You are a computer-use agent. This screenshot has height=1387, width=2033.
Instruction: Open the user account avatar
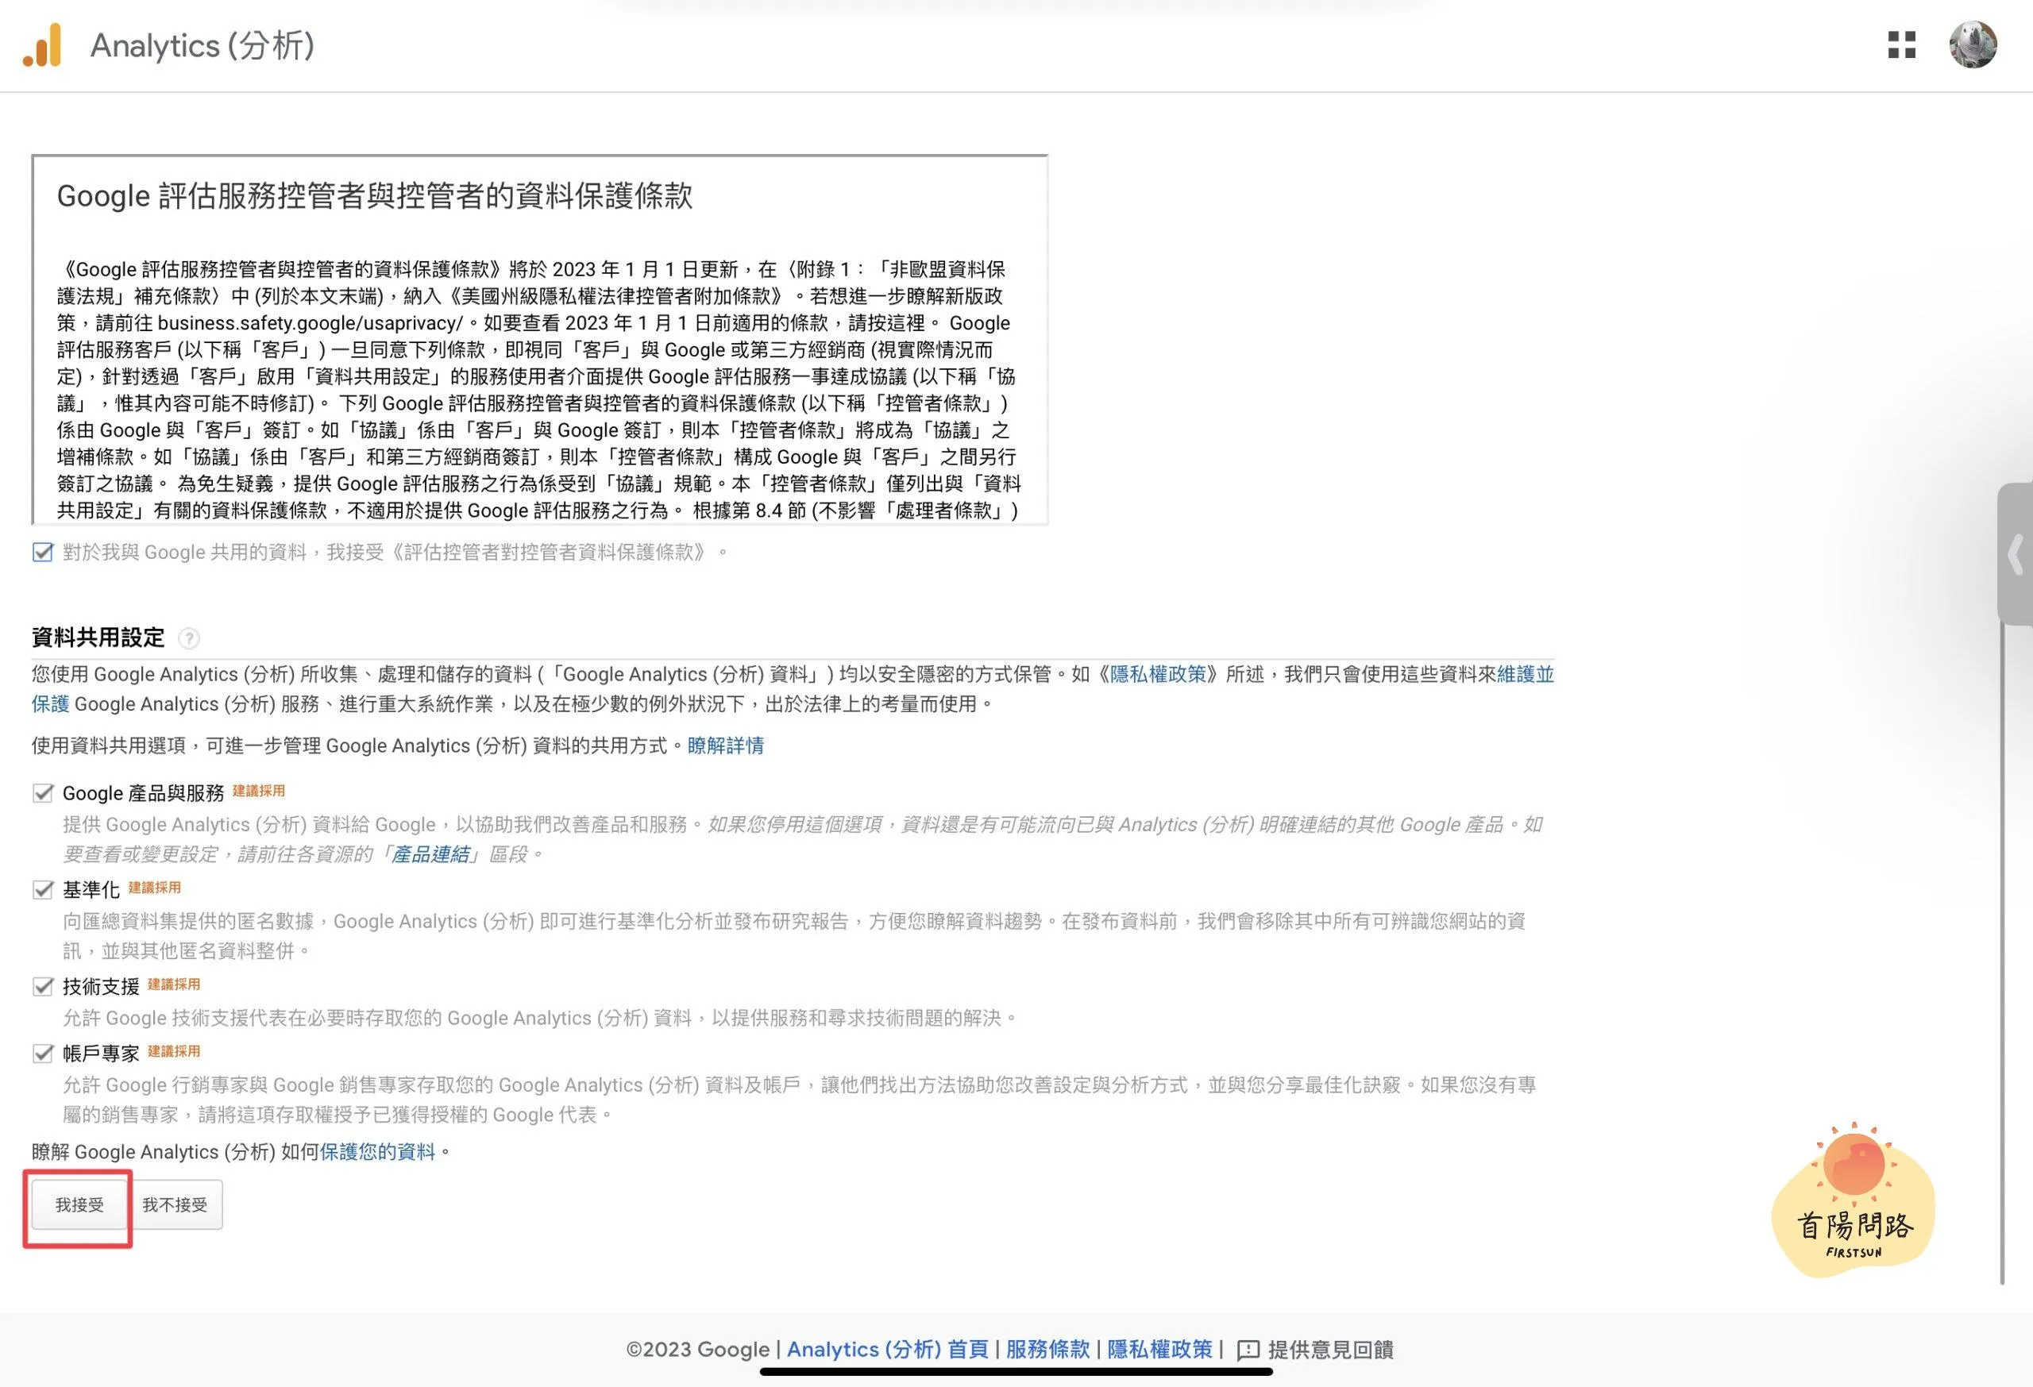tap(1972, 44)
